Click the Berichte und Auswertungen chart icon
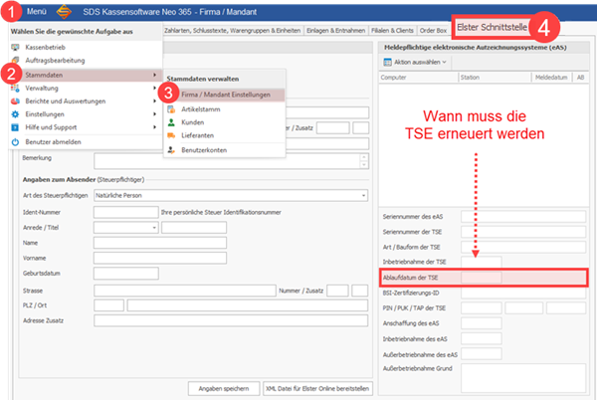This screenshot has height=400, width=597. click(14, 100)
